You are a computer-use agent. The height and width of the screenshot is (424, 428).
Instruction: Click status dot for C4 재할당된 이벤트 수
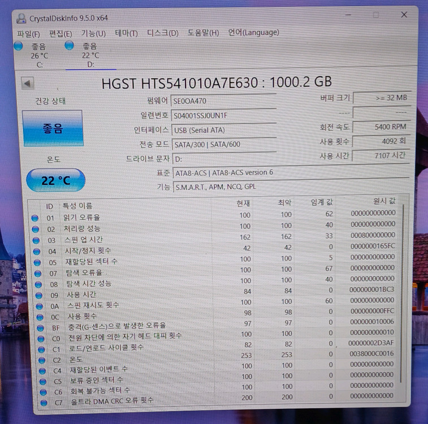[x=42, y=371]
